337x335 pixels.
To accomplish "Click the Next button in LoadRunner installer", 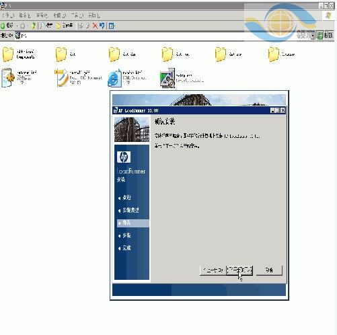I will click(239, 270).
